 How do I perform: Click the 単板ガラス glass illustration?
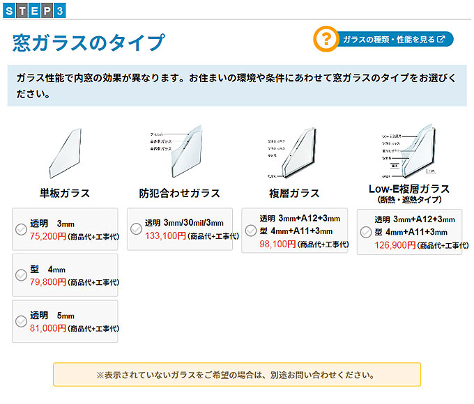coord(64,155)
